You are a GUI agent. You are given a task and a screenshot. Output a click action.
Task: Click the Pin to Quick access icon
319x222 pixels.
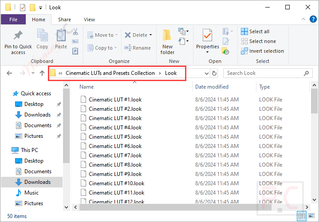(x=18, y=36)
